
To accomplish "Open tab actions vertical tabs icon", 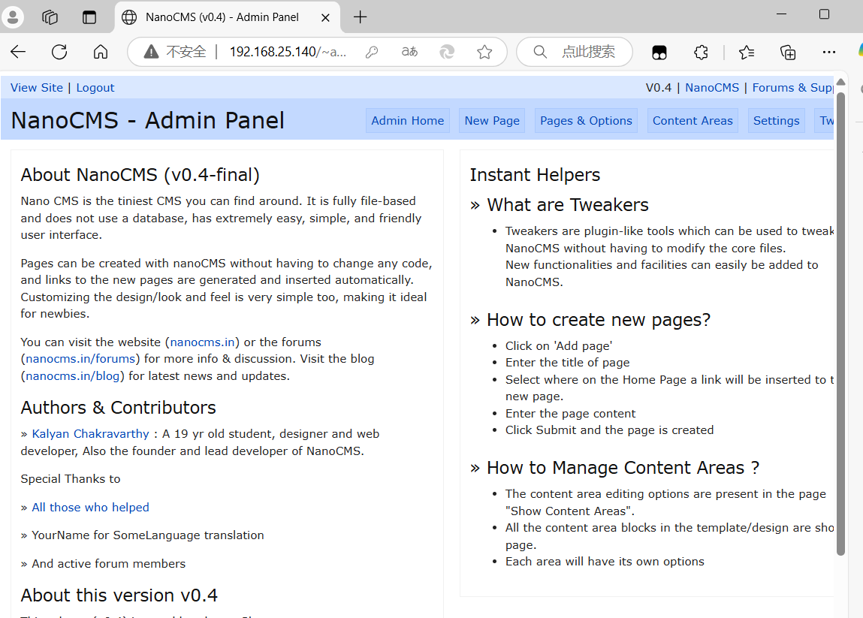I will click(89, 17).
